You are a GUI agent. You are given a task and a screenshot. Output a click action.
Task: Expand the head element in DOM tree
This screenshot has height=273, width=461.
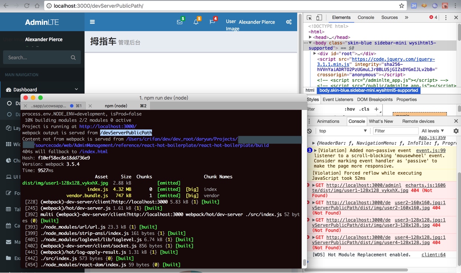(x=311, y=37)
